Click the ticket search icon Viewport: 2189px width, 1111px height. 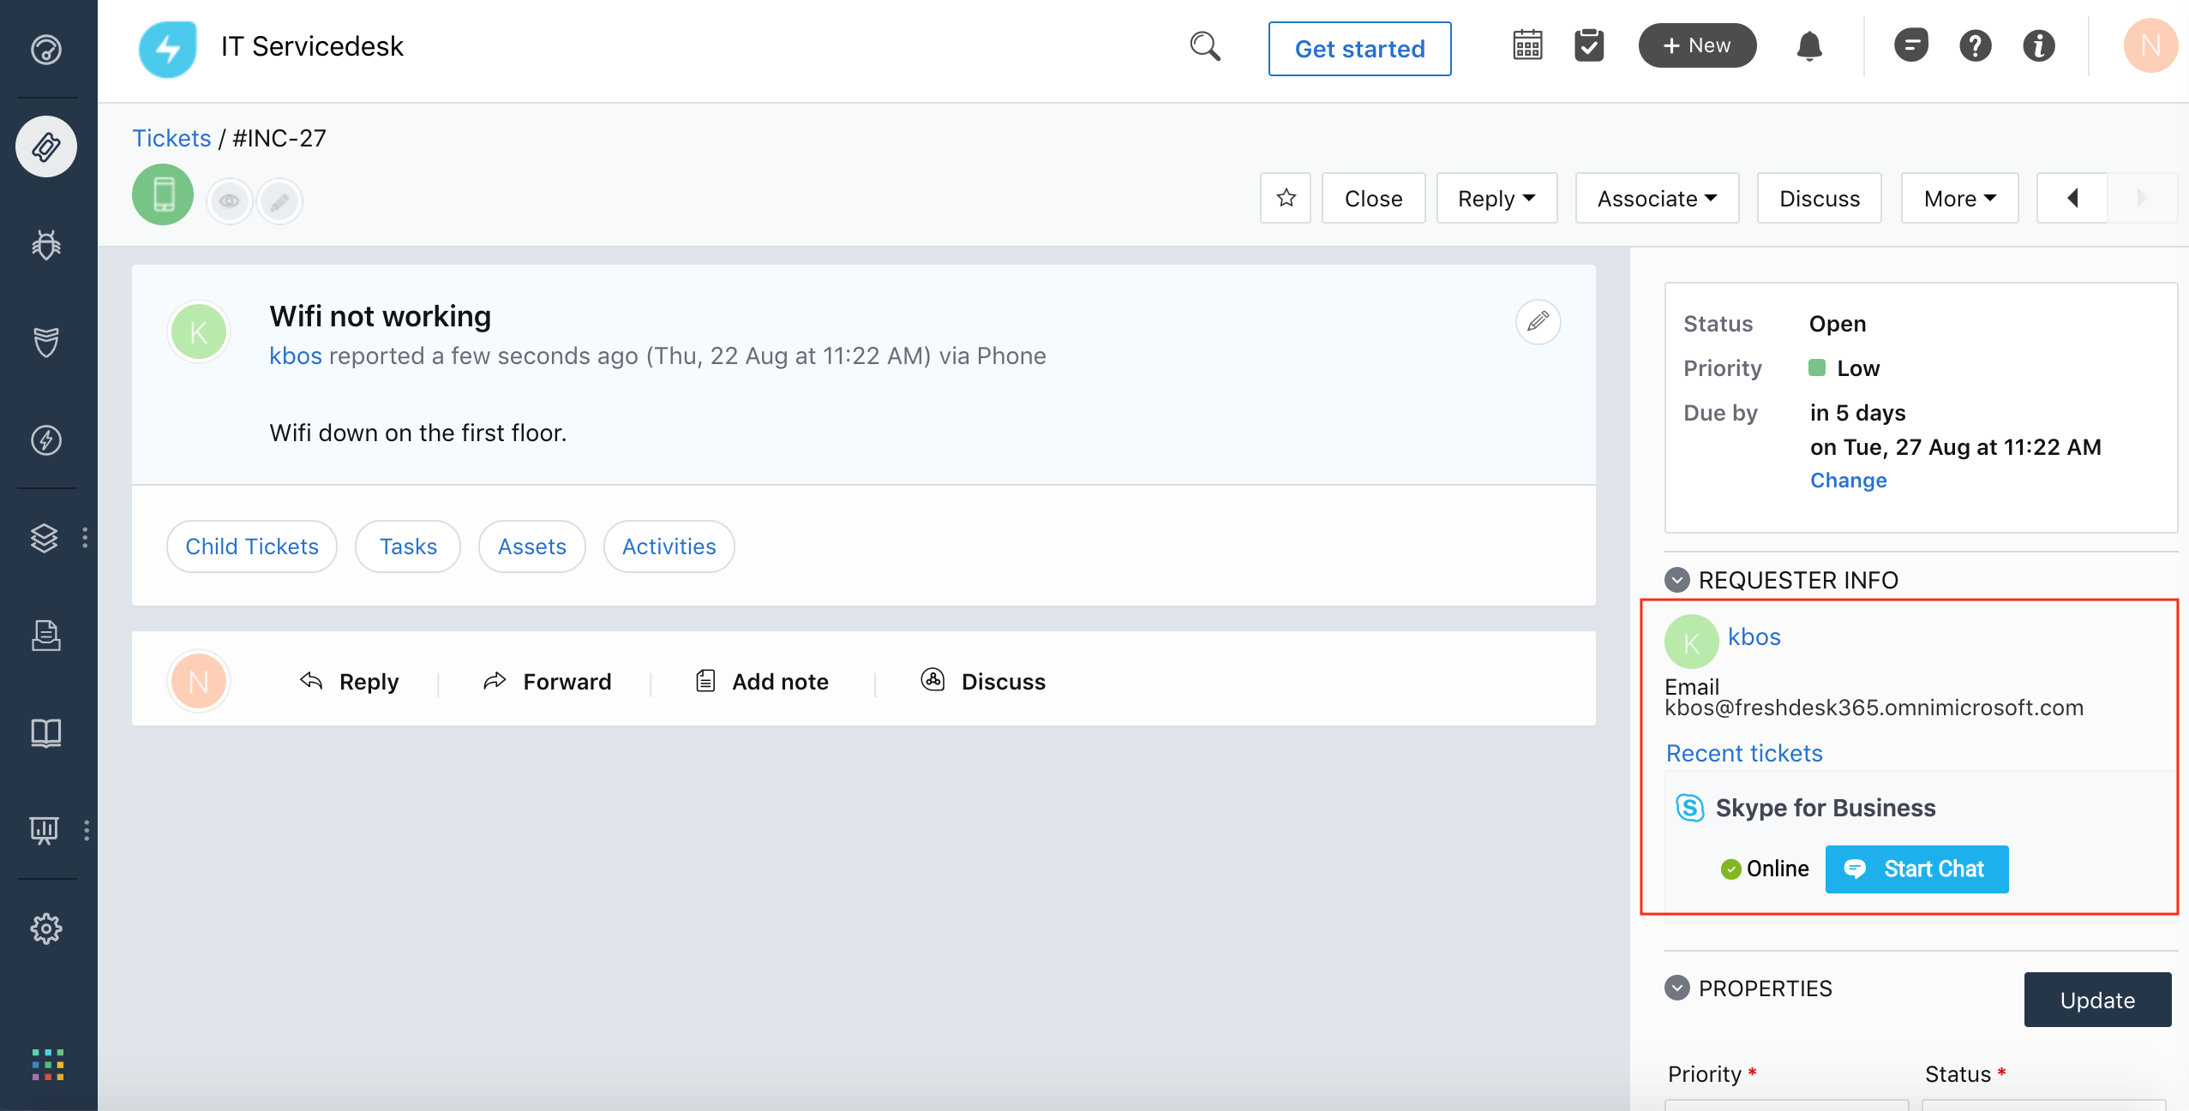pyautogui.click(x=1208, y=45)
